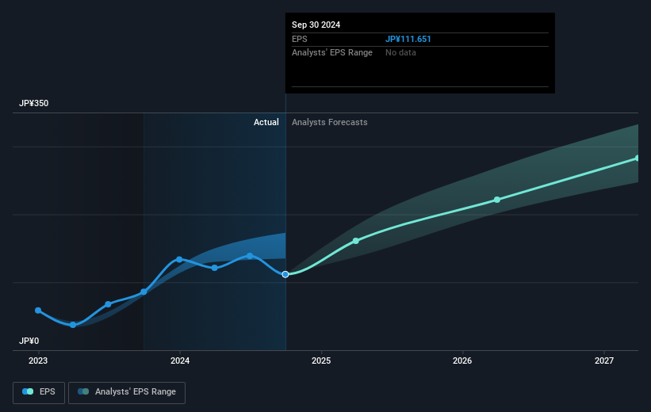Click the 'Actual' section label
The width and height of the screenshot is (651, 412).
click(x=266, y=122)
